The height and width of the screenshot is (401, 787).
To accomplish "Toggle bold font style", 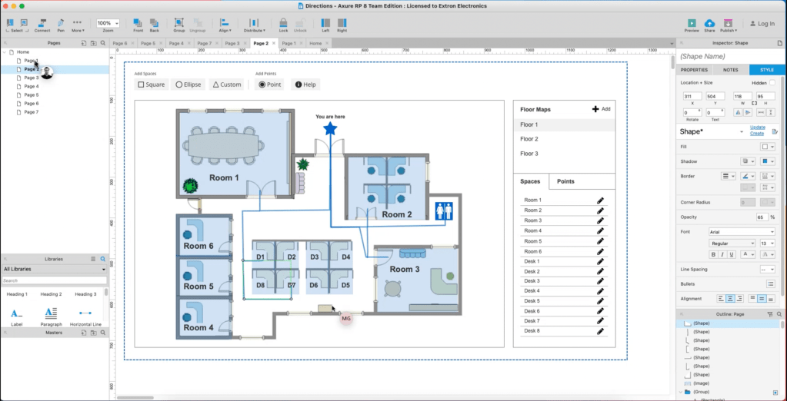I will (x=713, y=254).
